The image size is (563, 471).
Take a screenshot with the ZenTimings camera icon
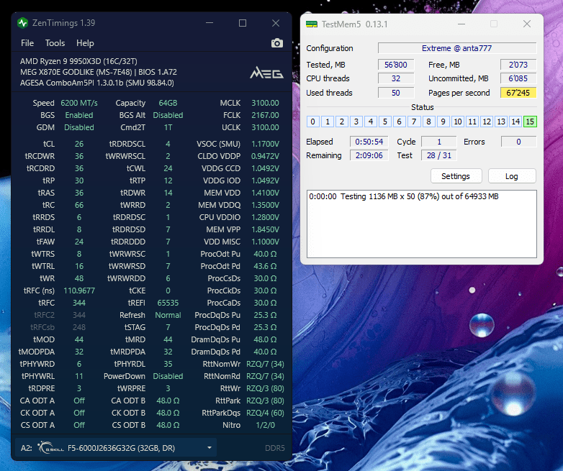click(x=277, y=43)
